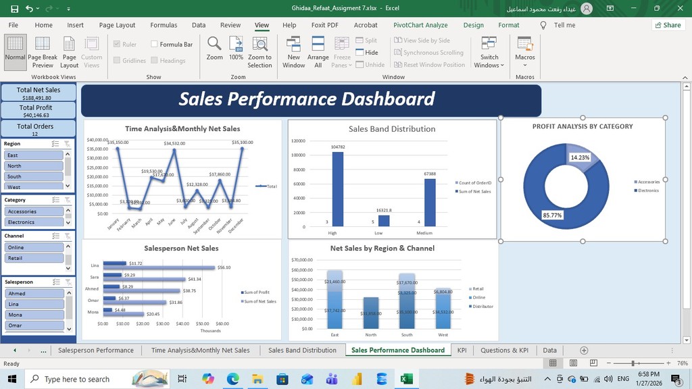Image resolution: width=692 pixels, height=389 pixels.
Task: Click the Save icon in title bar
Action: [14, 9]
